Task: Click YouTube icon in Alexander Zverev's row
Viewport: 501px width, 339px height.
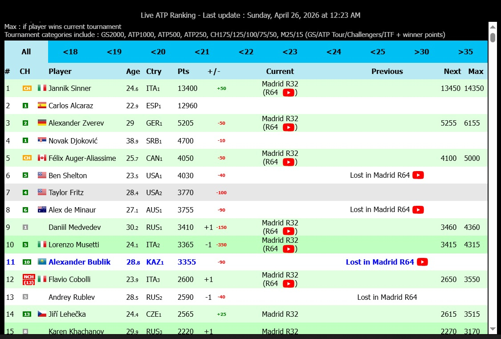Action: [x=289, y=127]
